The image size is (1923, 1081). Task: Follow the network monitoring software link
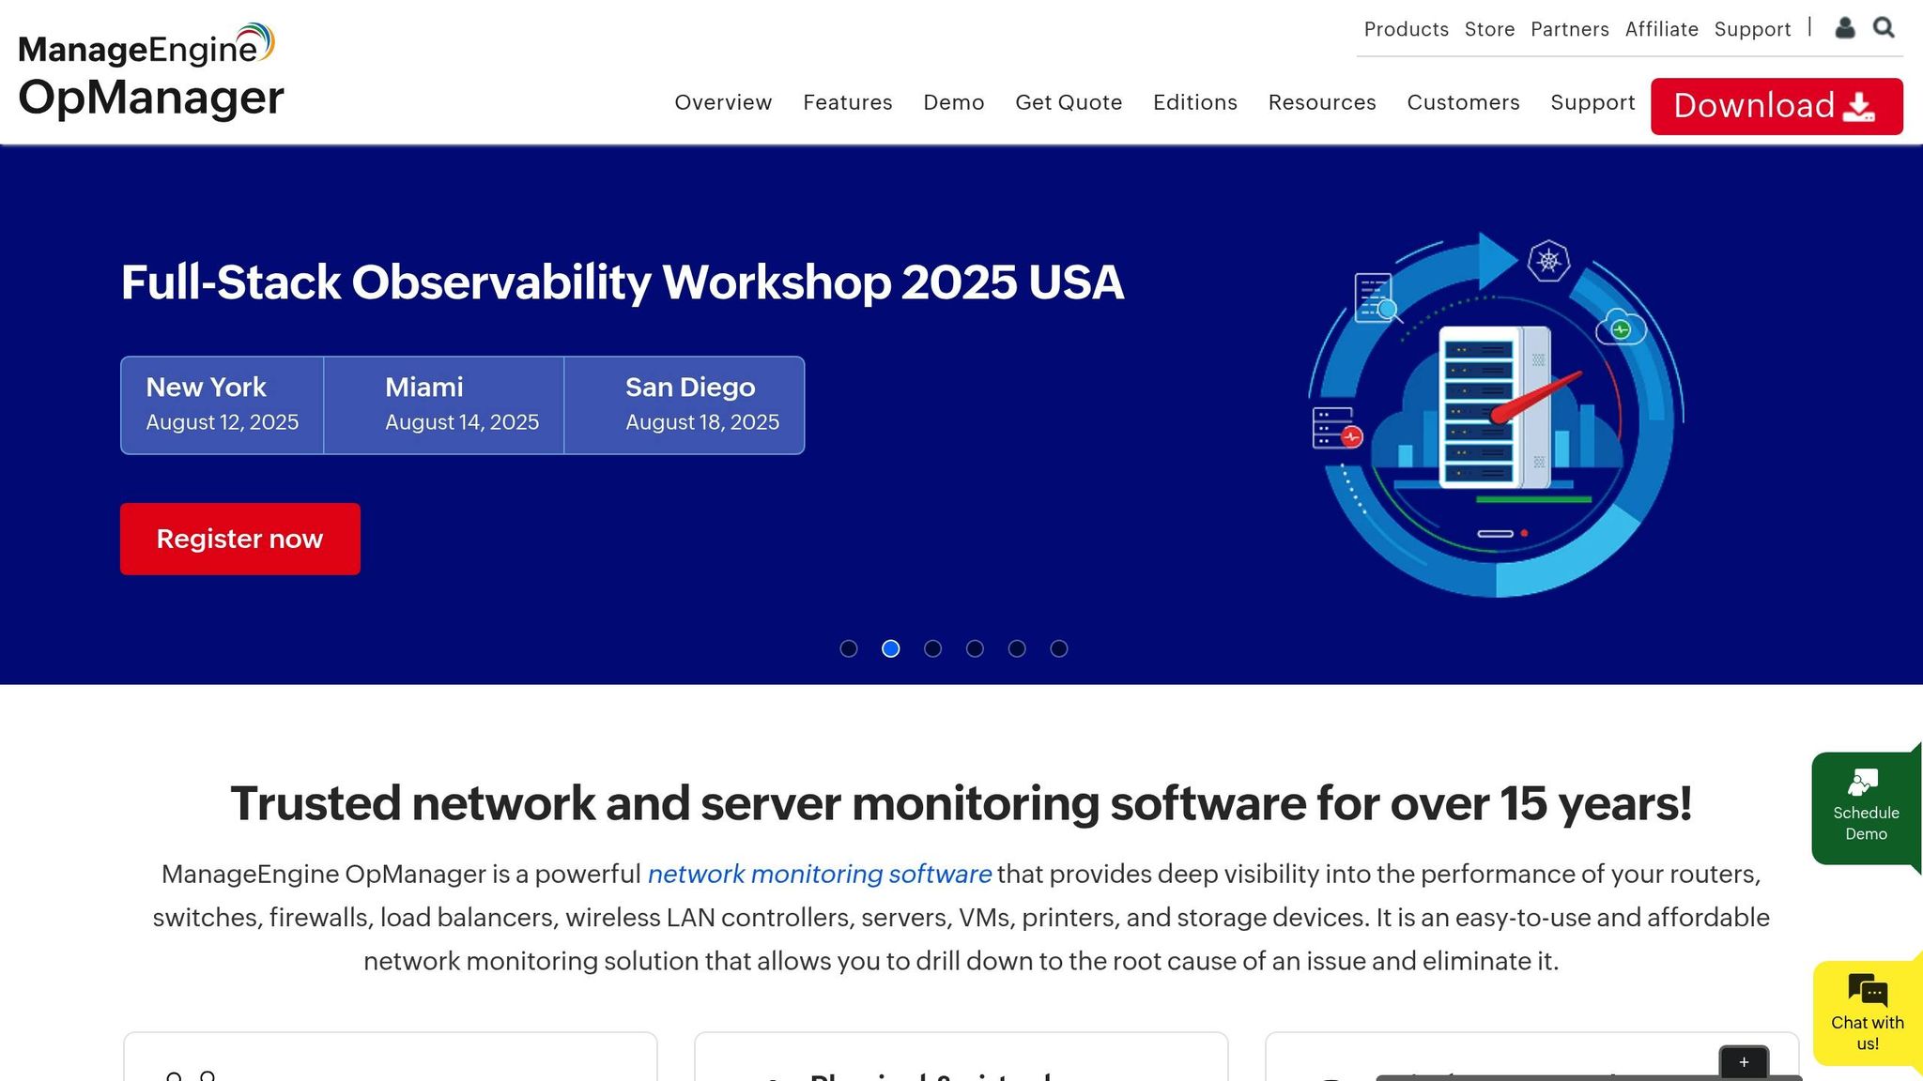click(x=819, y=874)
